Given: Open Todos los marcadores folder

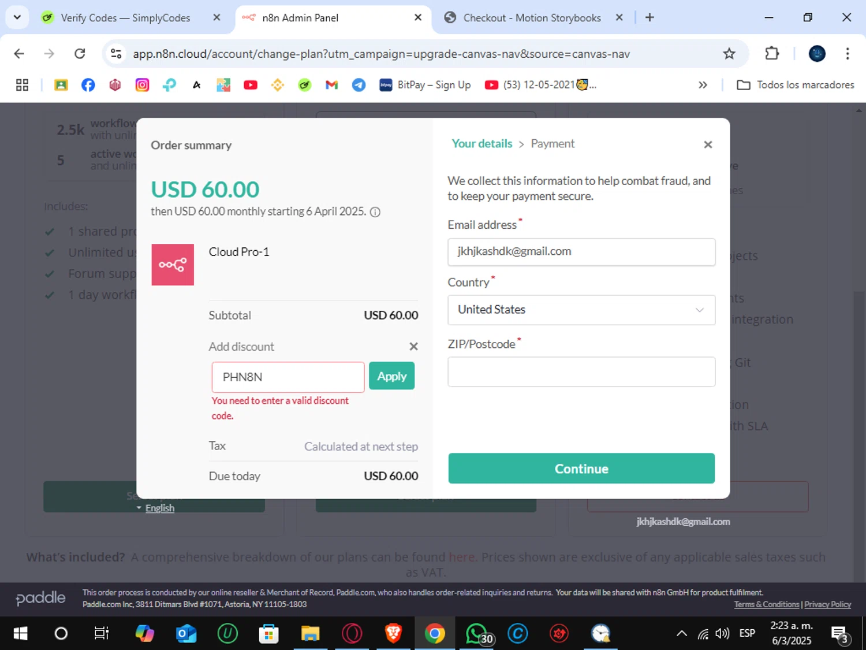Looking at the screenshot, I should coord(796,85).
